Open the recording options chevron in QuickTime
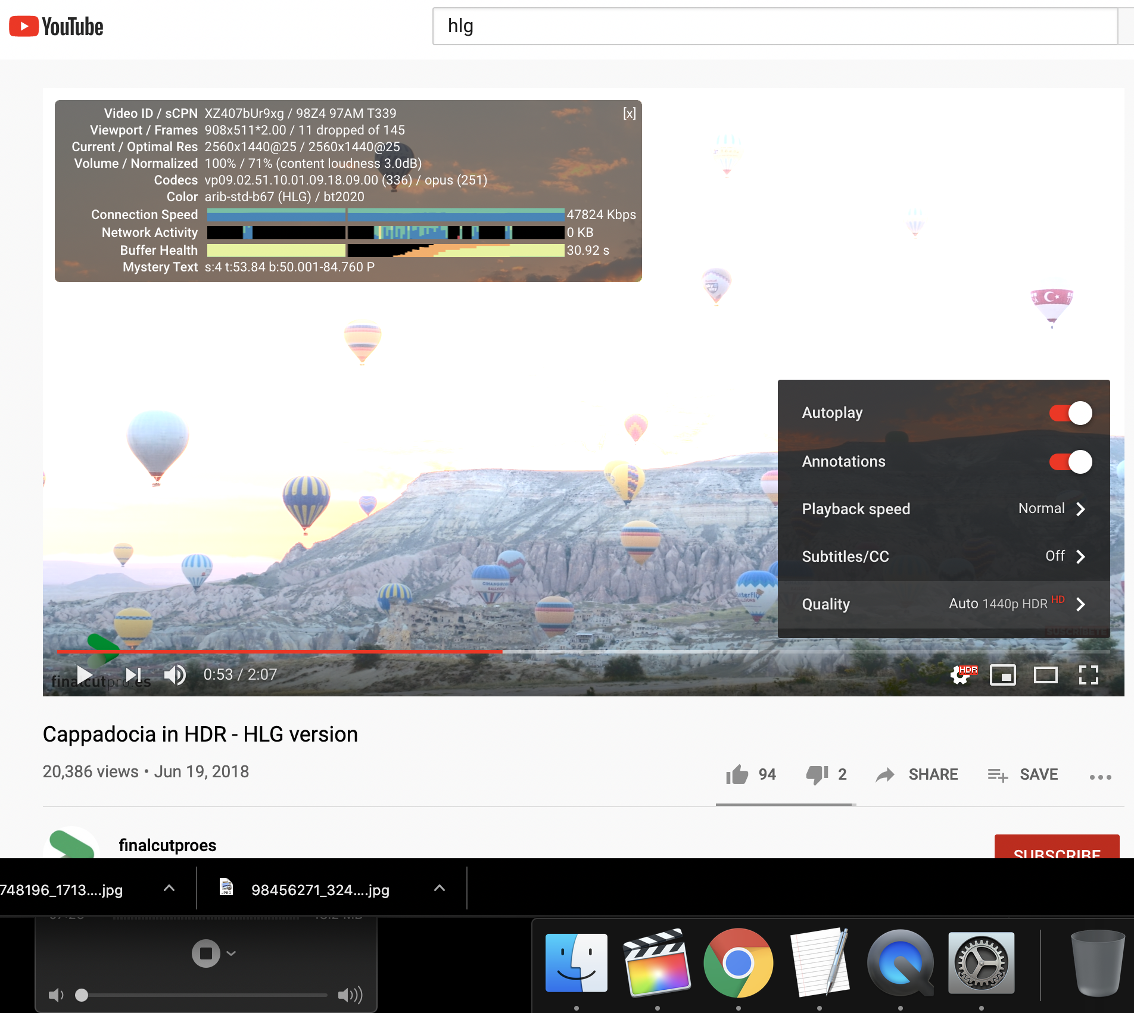 [232, 953]
